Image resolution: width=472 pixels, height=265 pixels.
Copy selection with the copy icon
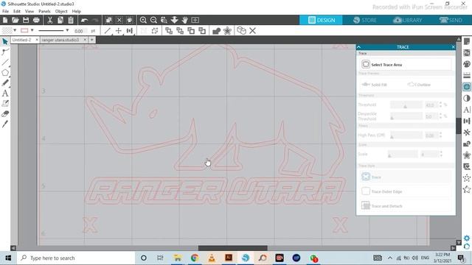pos(60,20)
